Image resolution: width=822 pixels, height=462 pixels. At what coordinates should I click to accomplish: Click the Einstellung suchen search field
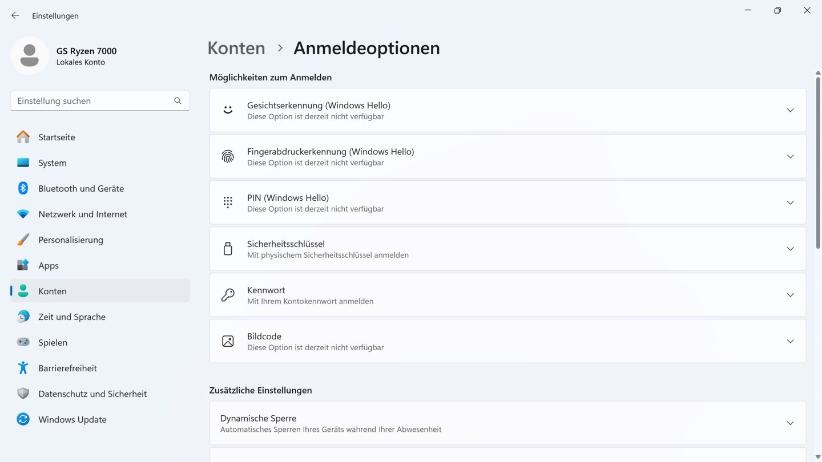coord(91,101)
